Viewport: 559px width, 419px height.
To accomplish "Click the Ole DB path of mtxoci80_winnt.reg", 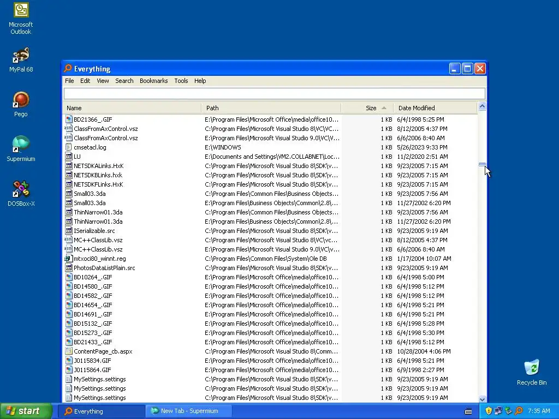I will 266,259.
